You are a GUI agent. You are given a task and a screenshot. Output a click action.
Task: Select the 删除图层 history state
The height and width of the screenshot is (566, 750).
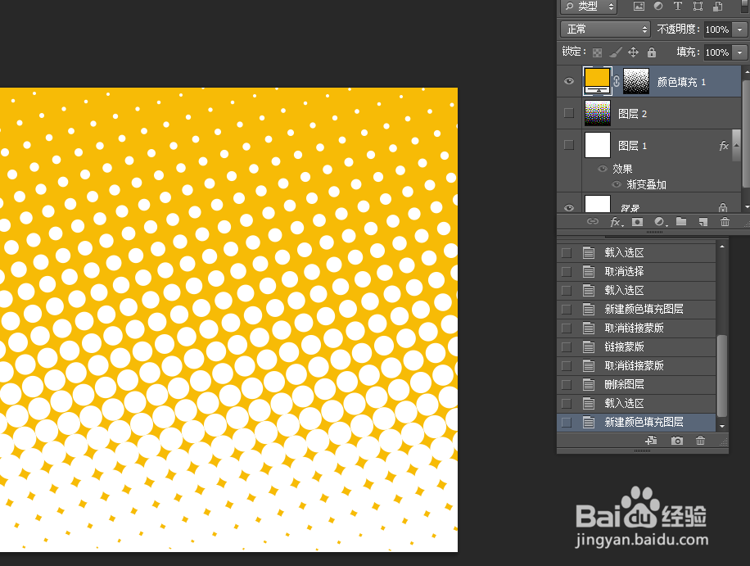click(636, 385)
